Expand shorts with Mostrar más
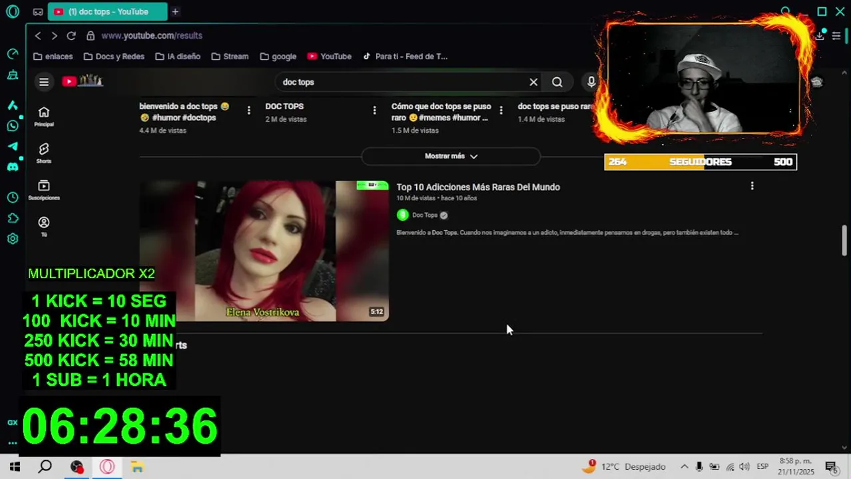 (x=451, y=156)
